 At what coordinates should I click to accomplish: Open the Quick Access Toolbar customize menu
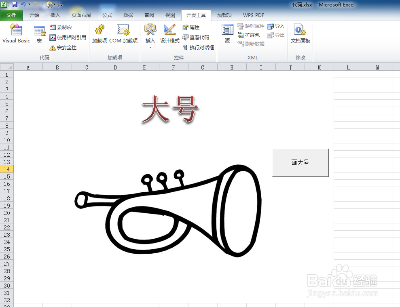61,4
